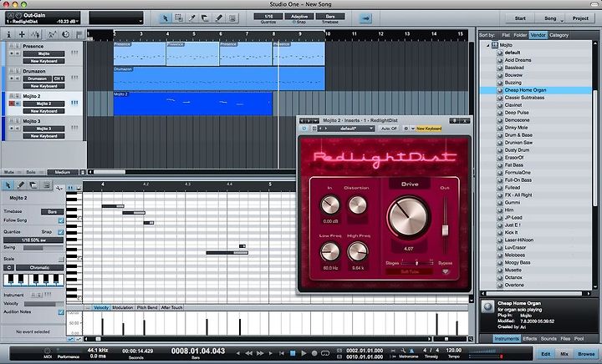The height and width of the screenshot is (364, 602).
Task: Select the Pitch Bend automation tab
Action: (x=147, y=308)
